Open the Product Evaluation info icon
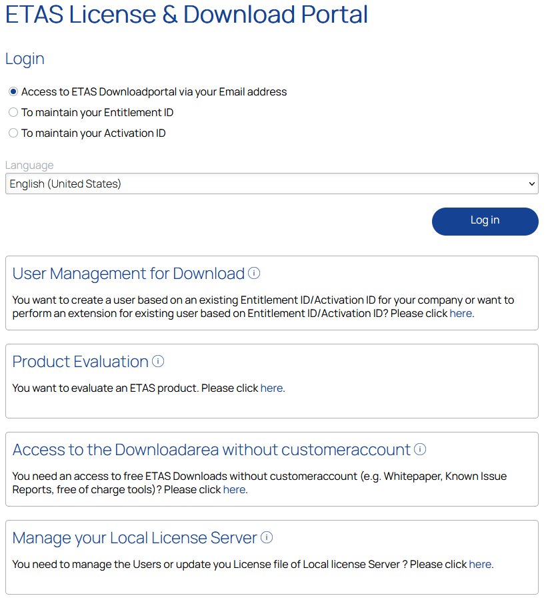Screen dimensions: 554x600 pyautogui.click(x=158, y=361)
